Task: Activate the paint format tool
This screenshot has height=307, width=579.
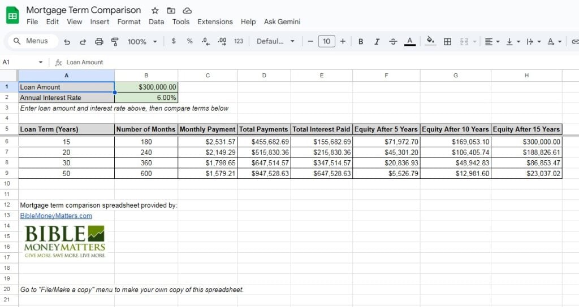Action: [115, 42]
